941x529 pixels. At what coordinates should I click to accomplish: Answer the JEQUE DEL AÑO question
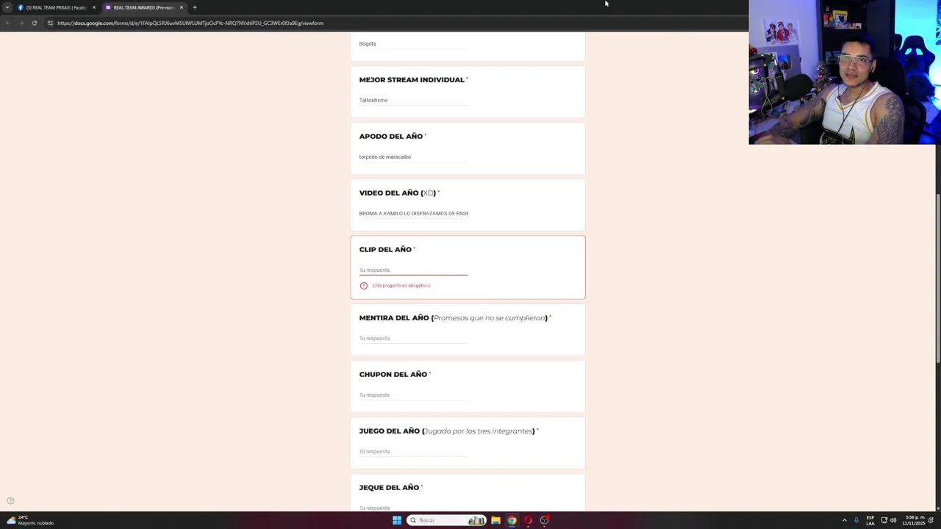pyautogui.click(x=413, y=507)
